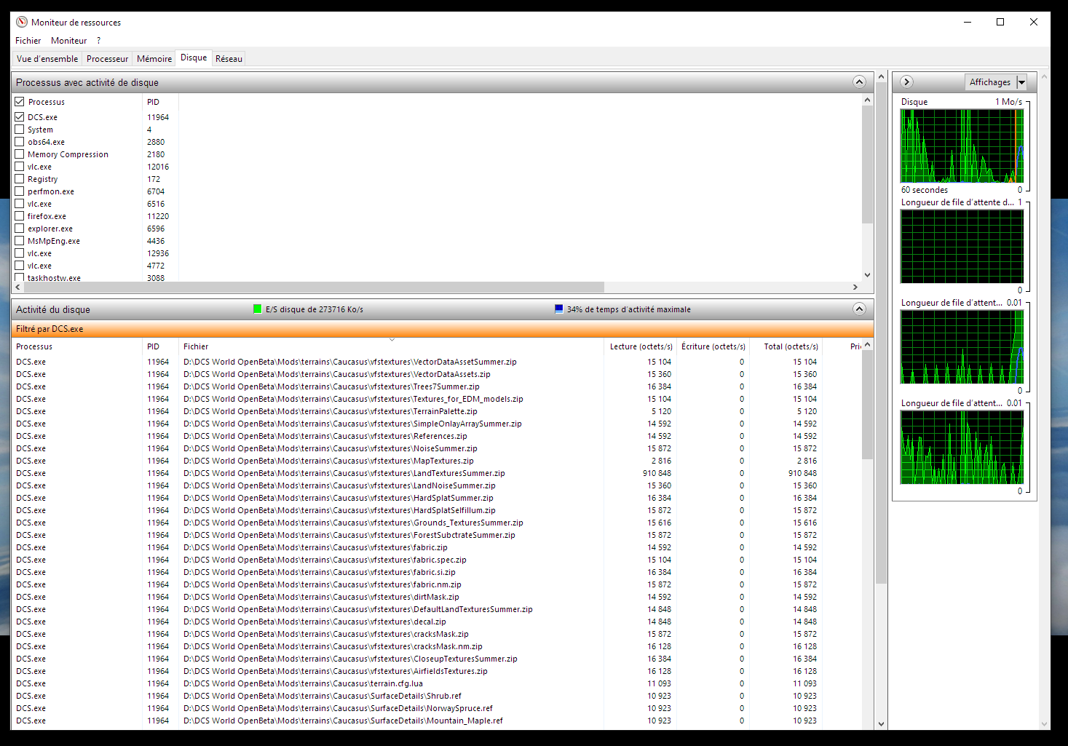1068x746 pixels.
Task: Click the 910 848 read value cell
Action: 657,473
